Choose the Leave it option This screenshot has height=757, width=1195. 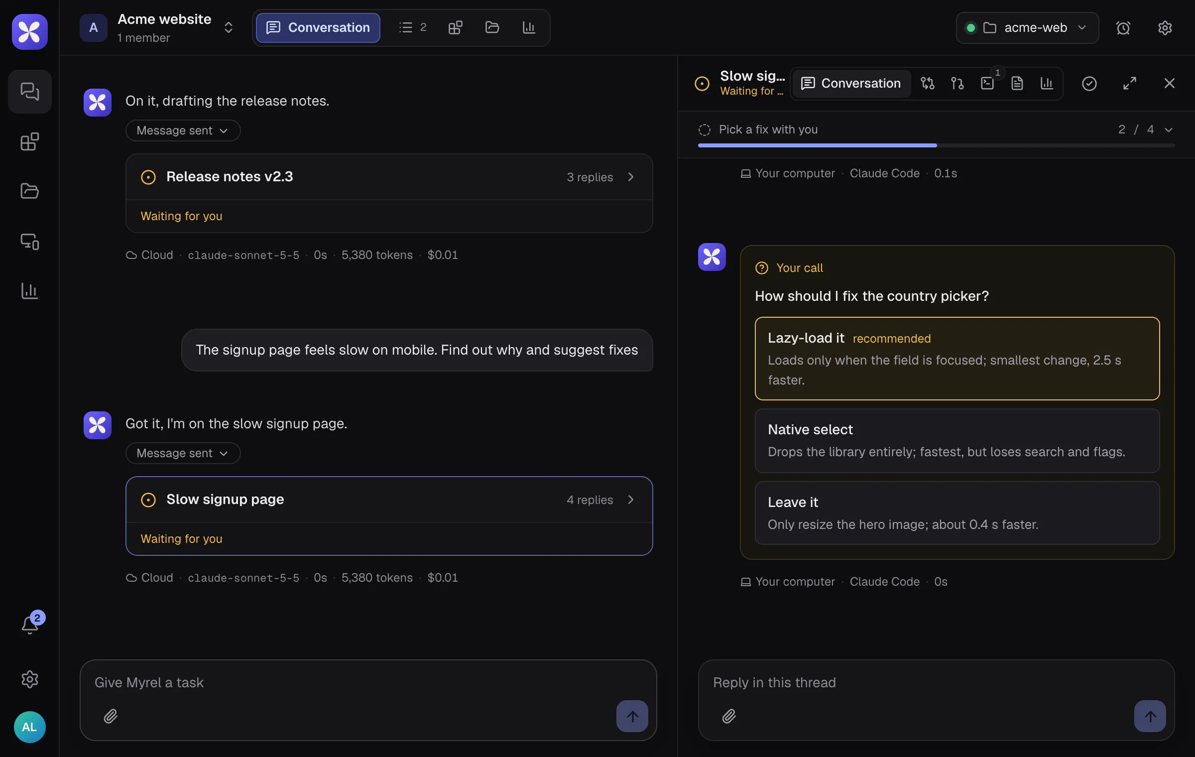click(957, 513)
